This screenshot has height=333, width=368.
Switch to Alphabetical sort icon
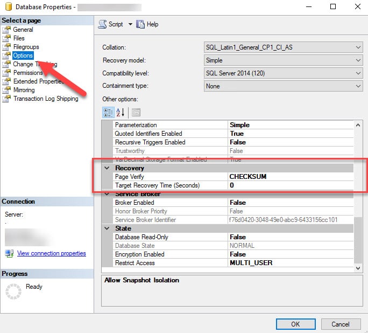[121, 113]
